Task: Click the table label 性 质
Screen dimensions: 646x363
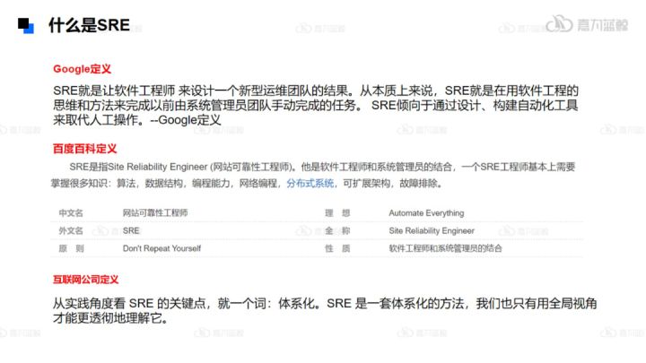Action: [337, 248]
